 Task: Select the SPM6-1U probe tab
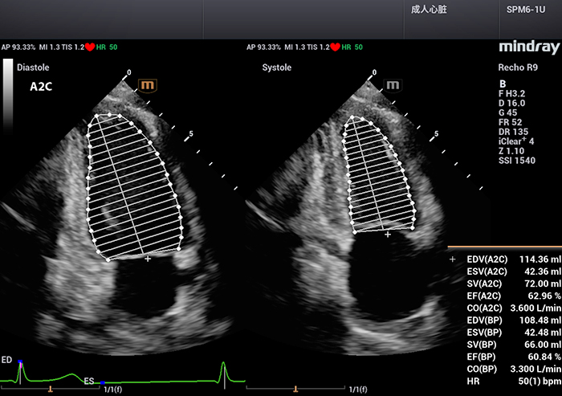point(523,12)
